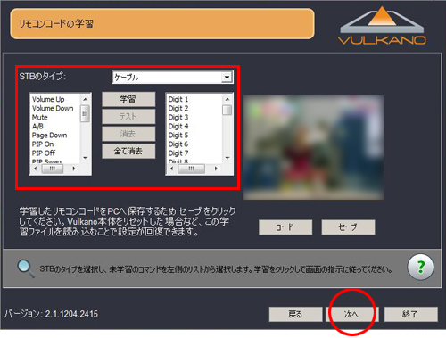Click the ロード load button
Image resolution: width=446 pixels, height=338 pixels.
pyautogui.click(x=285, y=227)
